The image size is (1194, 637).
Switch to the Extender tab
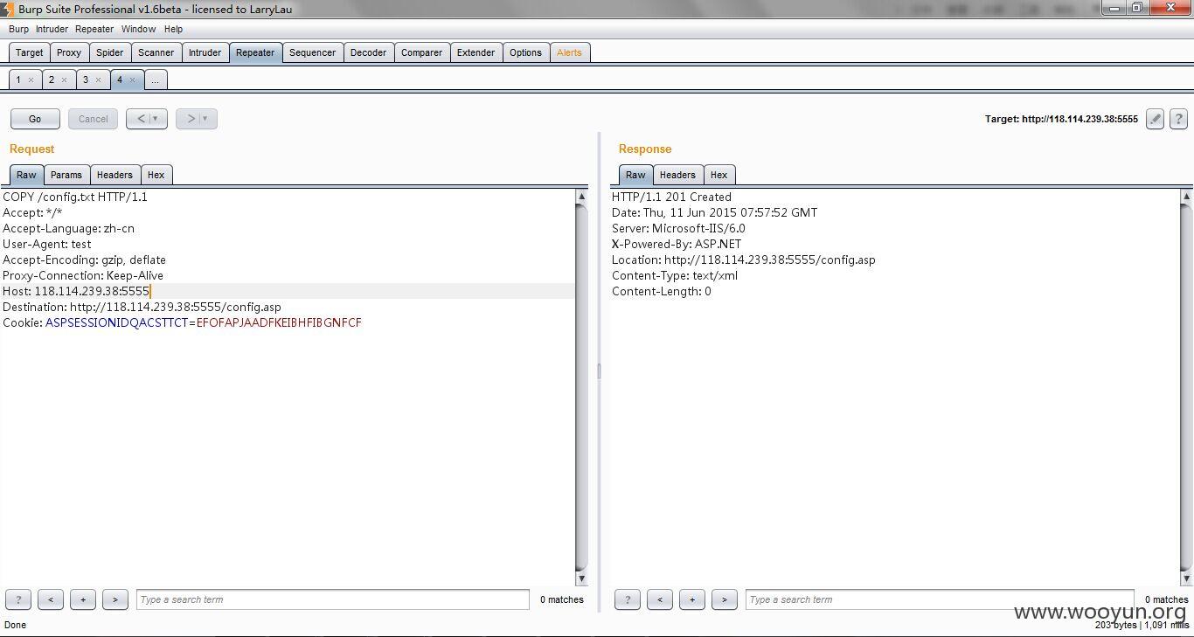476,52
